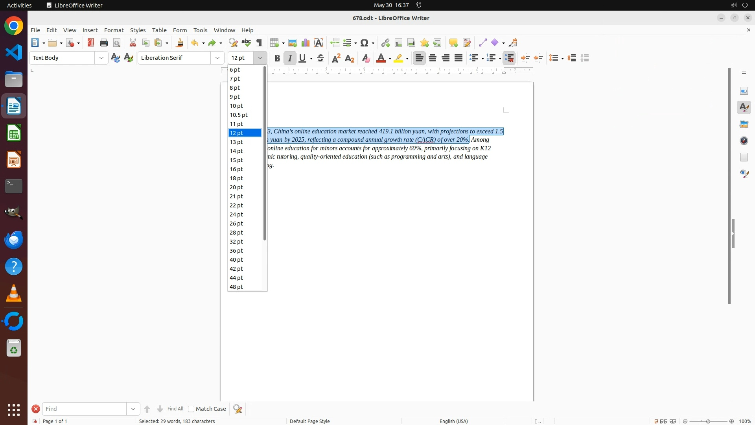Click the Export as PDF icon
The height and width of the screenshot is (425, 755).
point(91,43)
